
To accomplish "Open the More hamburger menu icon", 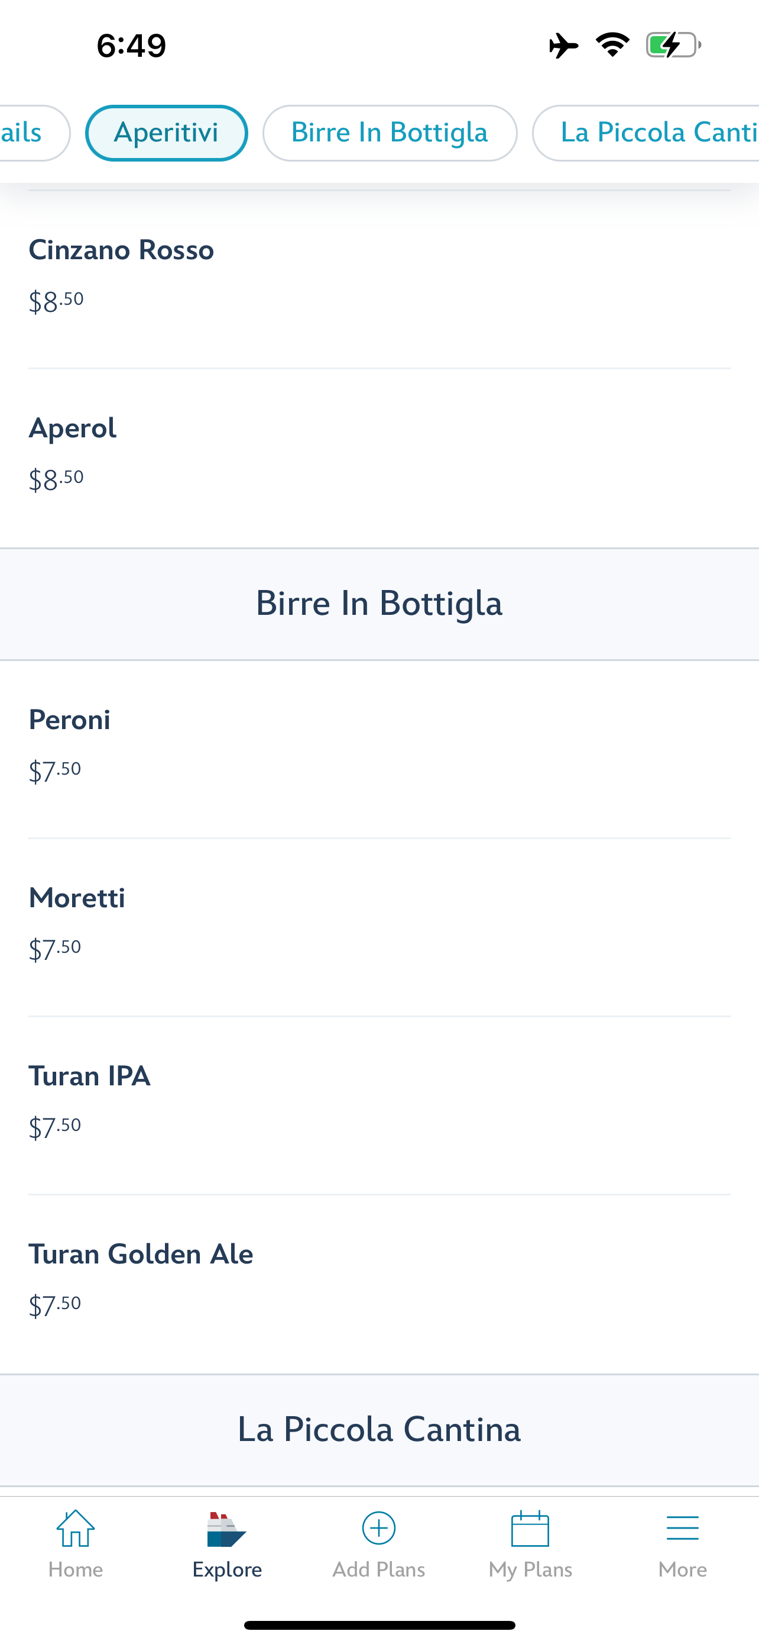I will tap(682, 1529).
